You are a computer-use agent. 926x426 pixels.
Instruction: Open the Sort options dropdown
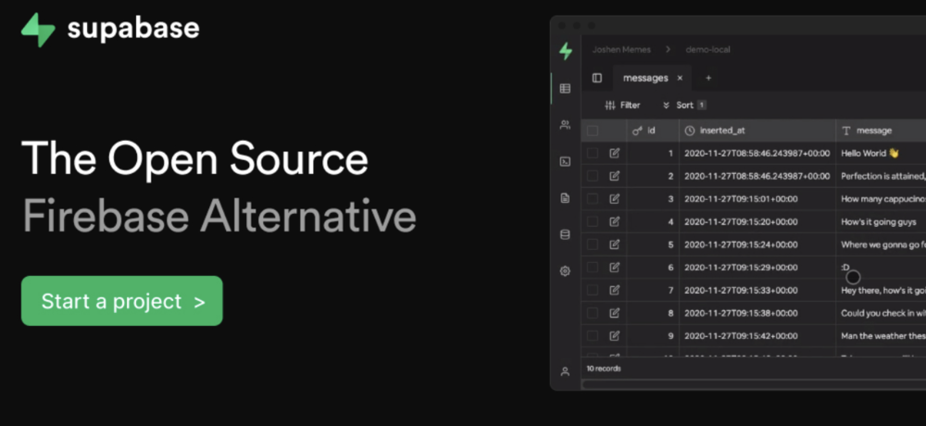[683, 106]
